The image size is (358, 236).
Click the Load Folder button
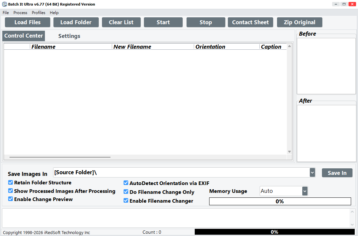coord(76,22)
